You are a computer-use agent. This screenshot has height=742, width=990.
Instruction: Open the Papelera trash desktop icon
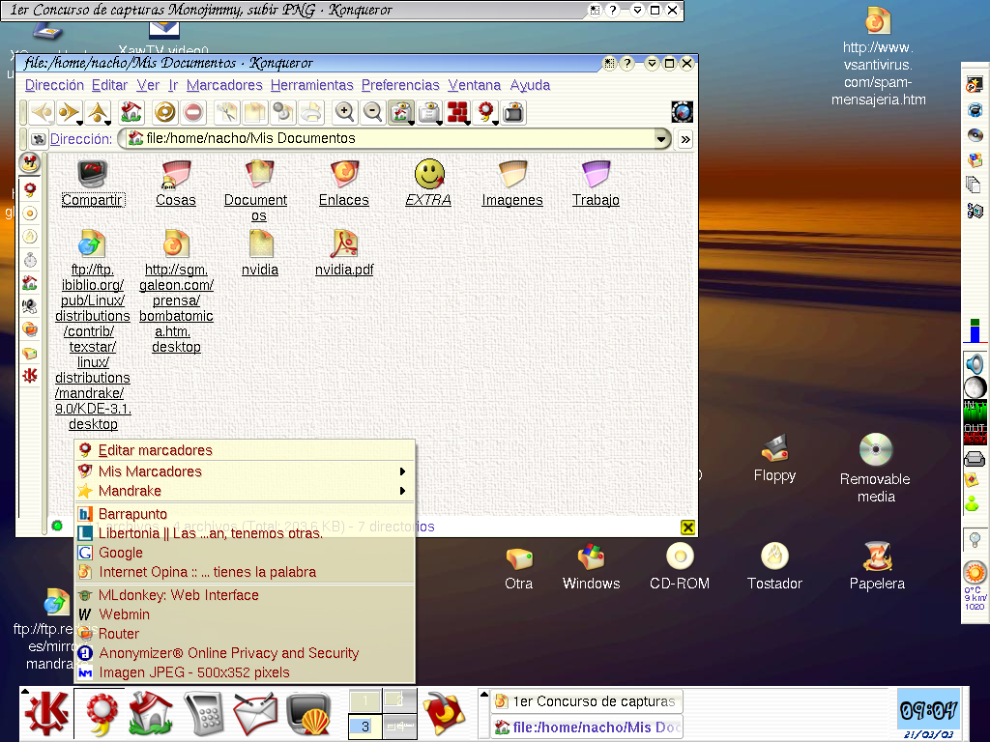click(877, 566)
